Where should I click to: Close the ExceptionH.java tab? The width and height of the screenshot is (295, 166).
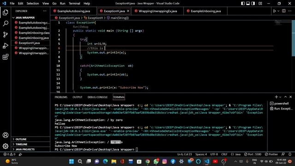pos(128,11)
